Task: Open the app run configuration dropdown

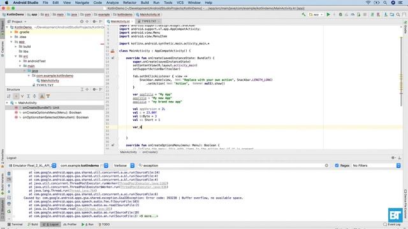Action: 316,15
